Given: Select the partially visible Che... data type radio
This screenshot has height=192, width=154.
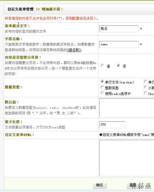Looking at the screenshot, I should (145, 93).
